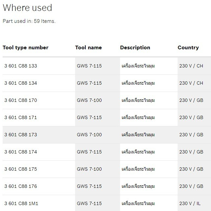Click the 'Country' column header
The image size is (211, 211).
point(188,48)
